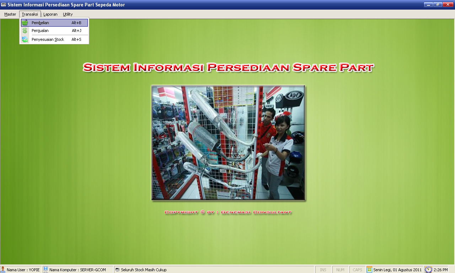Toggle the CAPS indicator in status bar
Image resolution: width=455 pixels, height=273 pixels.
point(357,270)
